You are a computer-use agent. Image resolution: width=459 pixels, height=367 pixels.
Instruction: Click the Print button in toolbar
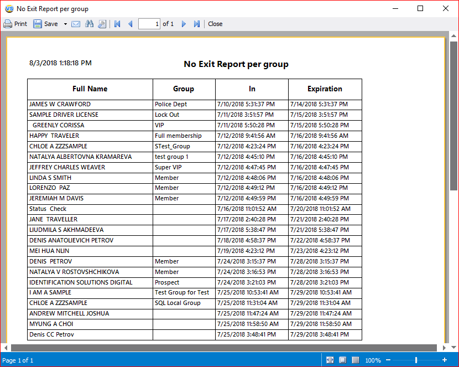(x=15, y=24)
